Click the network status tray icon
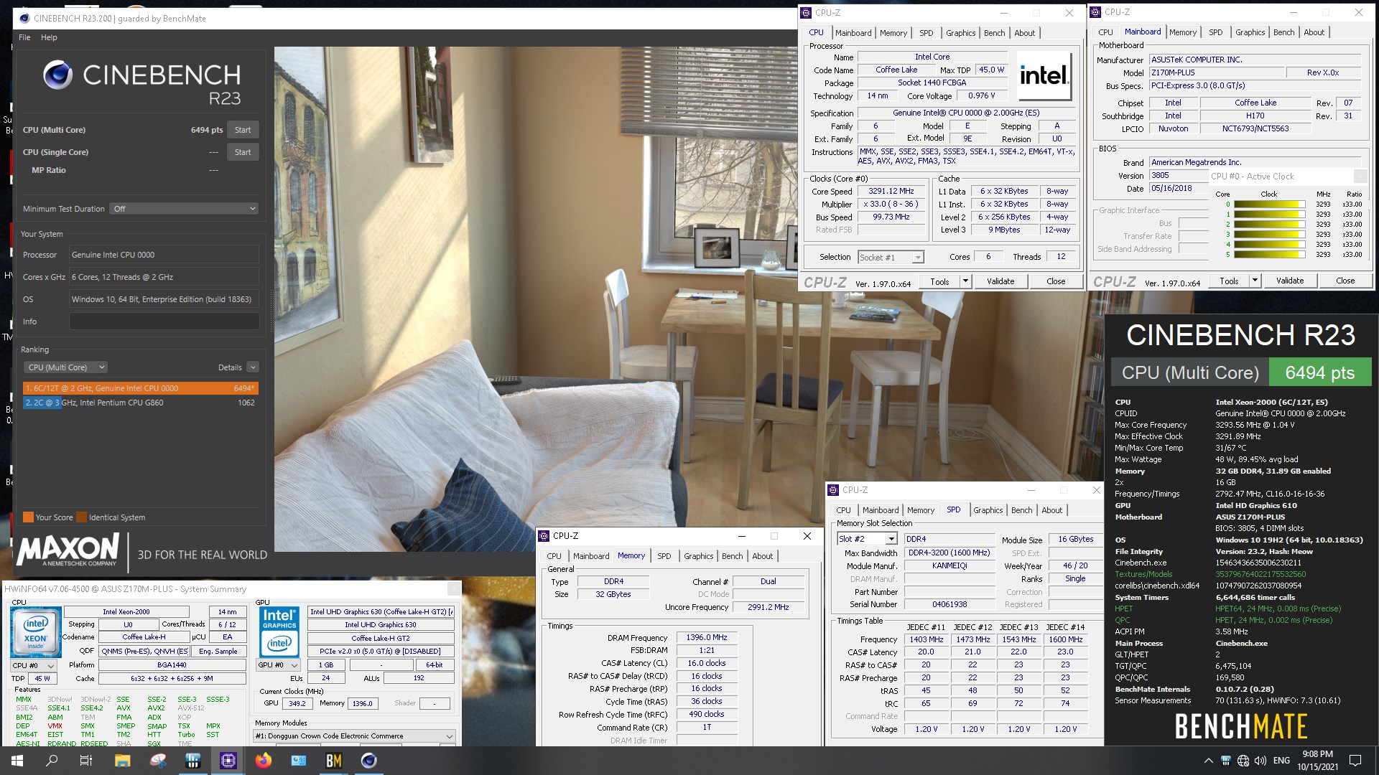 pyautogui.click(x=1243, y=761)
